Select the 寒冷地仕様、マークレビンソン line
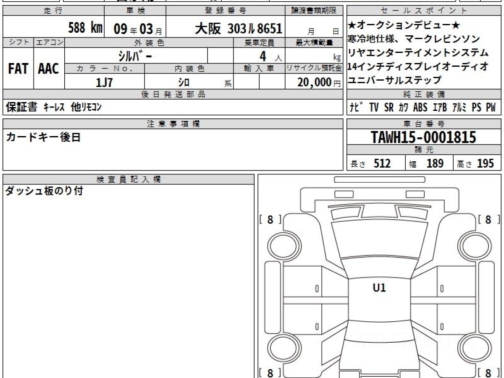Viewport: 504px width, 378px height. coord(413,39)
